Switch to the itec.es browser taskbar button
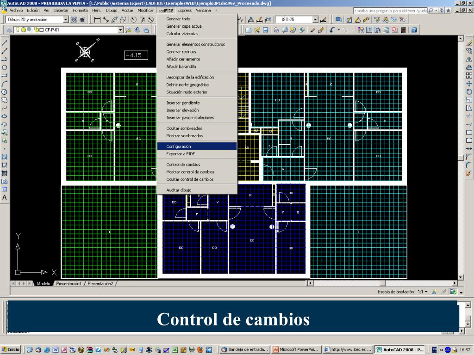The width and height of the screenshot is (474, 355). tap(348, 349)
